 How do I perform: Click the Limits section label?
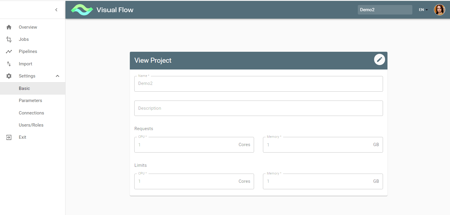point(141,165)
